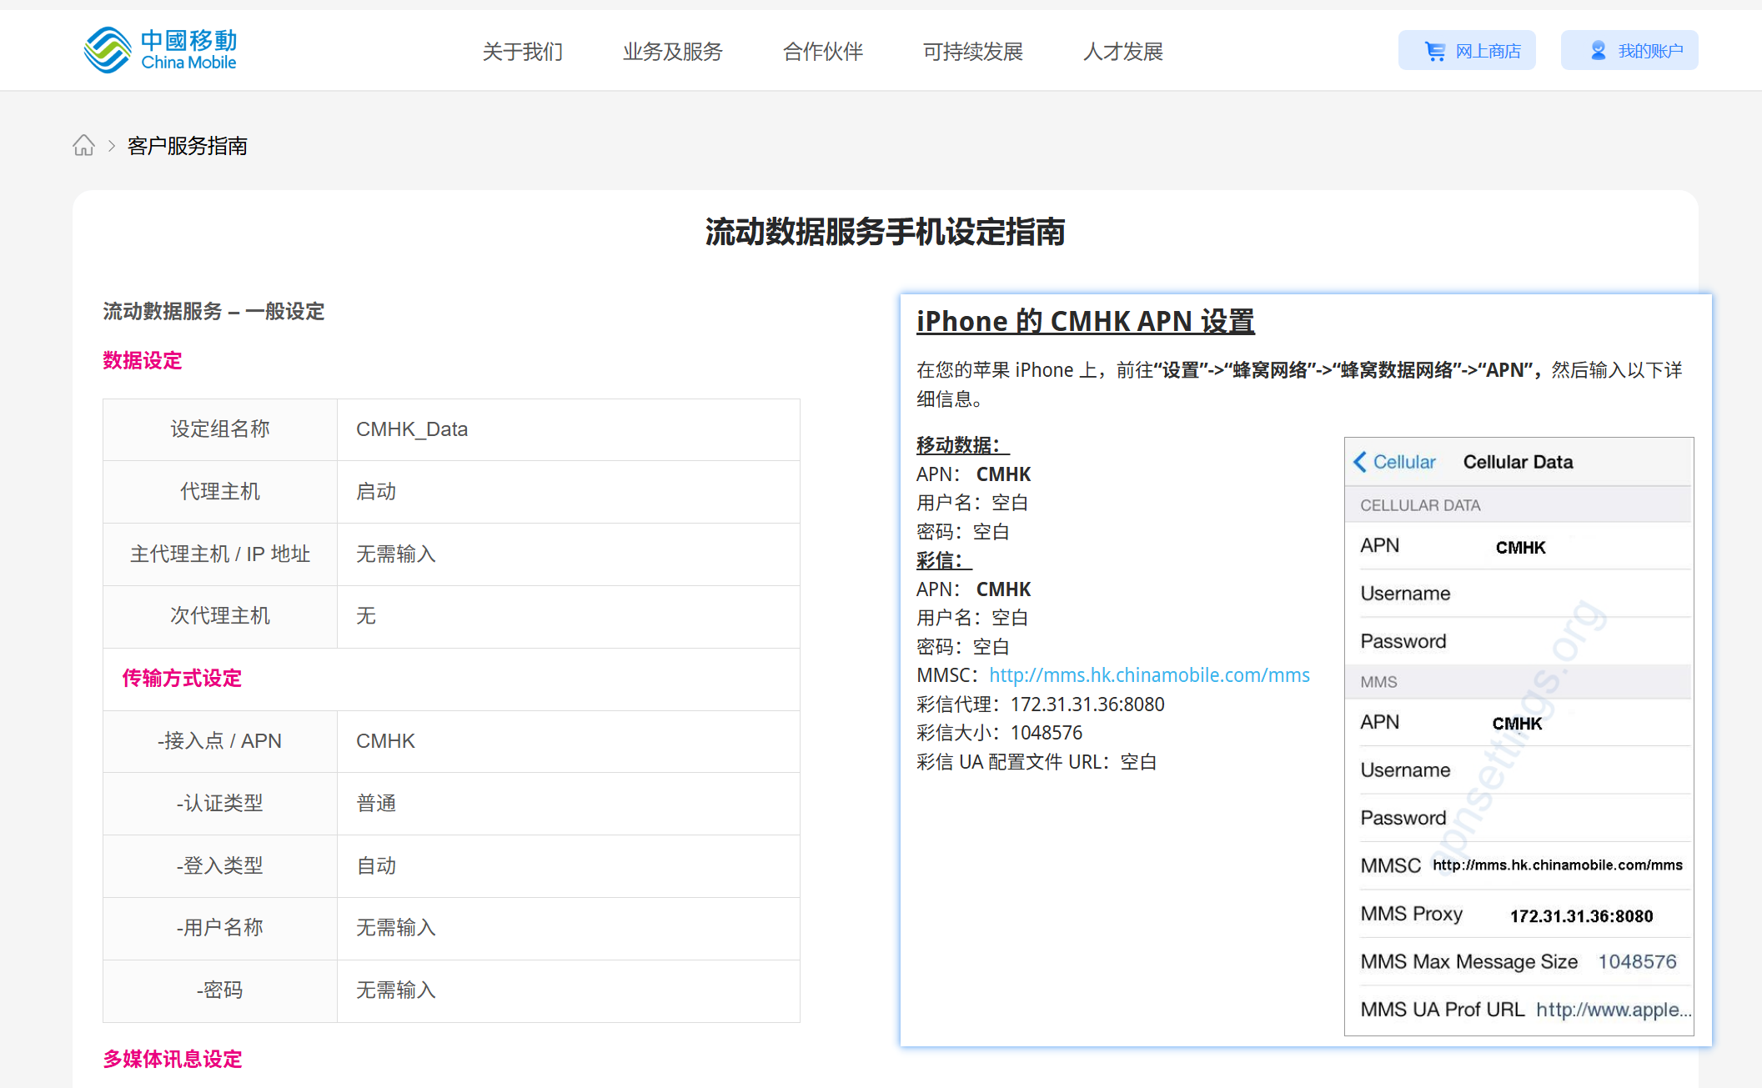Open the 客户服务指南 breadcrumb link
Image resolution: width=1762 pixels, height=1088 pixels.
click(187, 146)
